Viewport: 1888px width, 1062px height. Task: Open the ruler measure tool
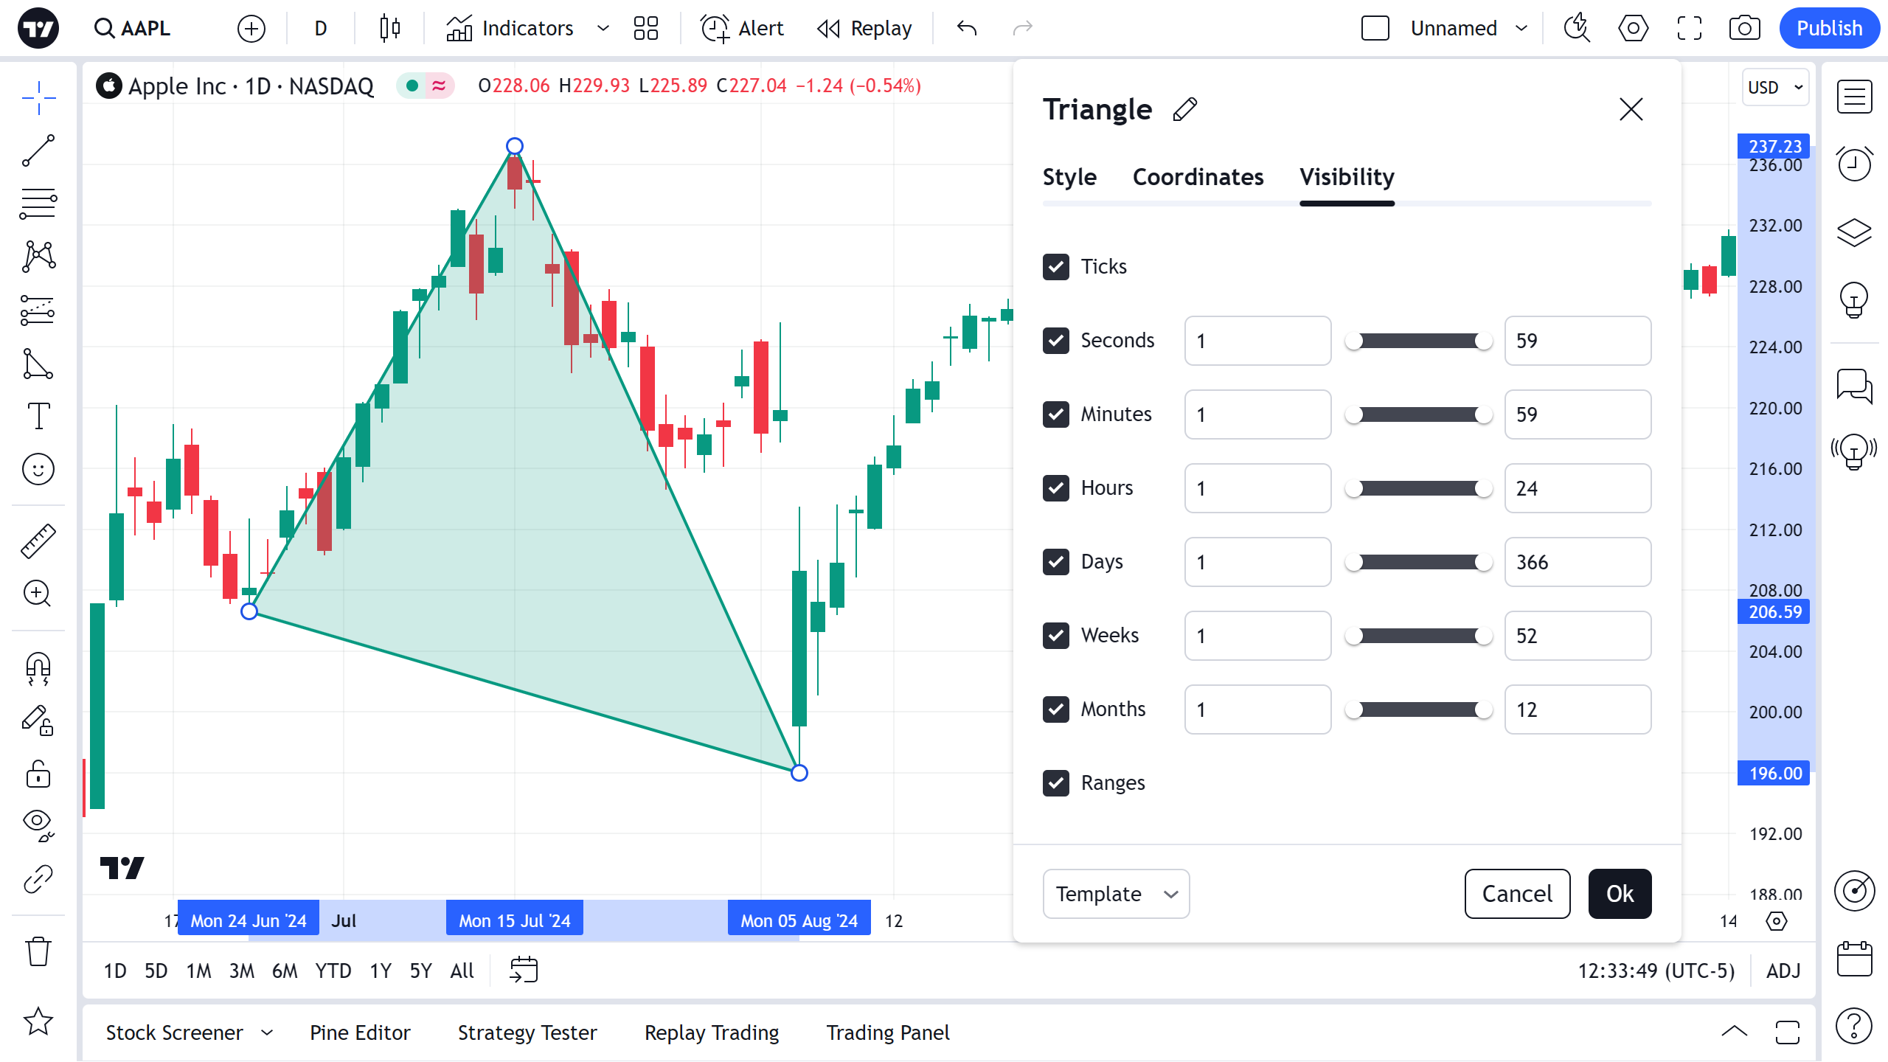click(x=38, y=541)
